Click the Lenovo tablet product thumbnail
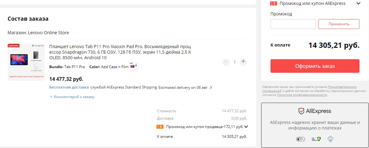 coord(27,62)
